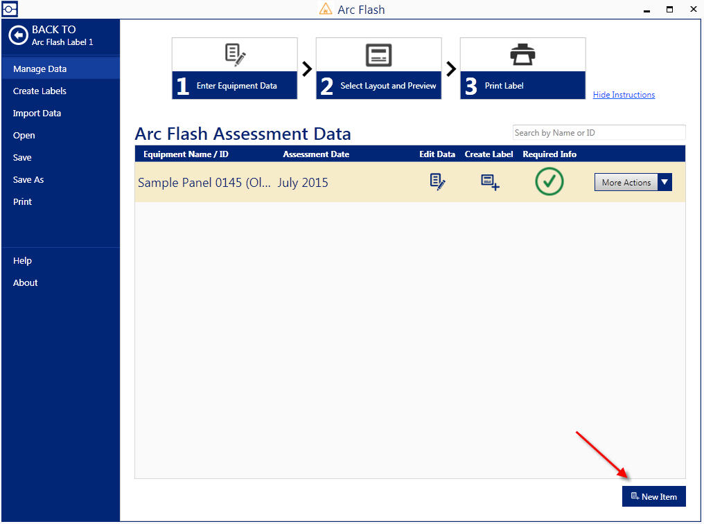This screenshot has width=704, height=524.
Task: Go to Create Labels in sidebar
Action: pos(40,91)
